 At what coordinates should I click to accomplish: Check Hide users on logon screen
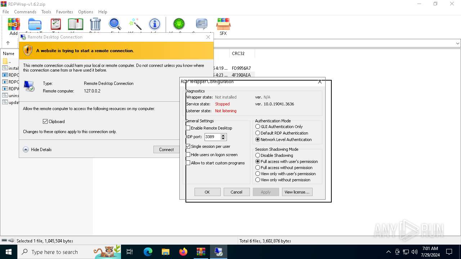click(x=188, y=155)
